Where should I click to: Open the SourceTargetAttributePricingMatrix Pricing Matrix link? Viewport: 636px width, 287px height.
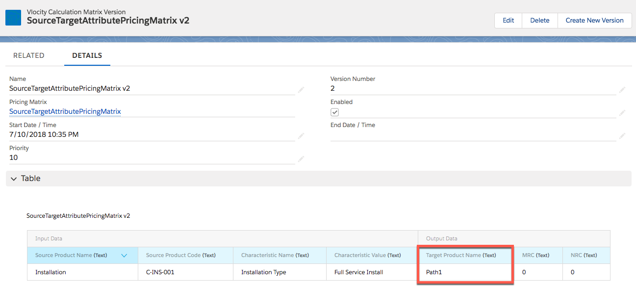point(65,111)
